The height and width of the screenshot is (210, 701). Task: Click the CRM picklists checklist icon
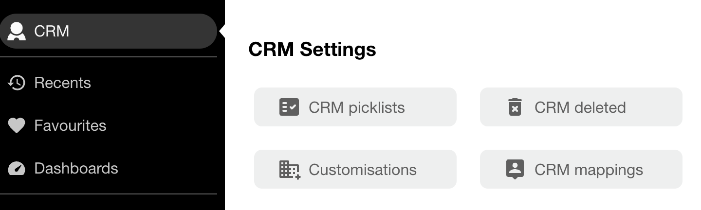[x=289, y=107]
